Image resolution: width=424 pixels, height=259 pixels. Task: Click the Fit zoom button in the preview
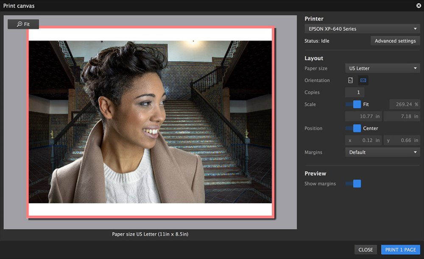pos(23,24)
